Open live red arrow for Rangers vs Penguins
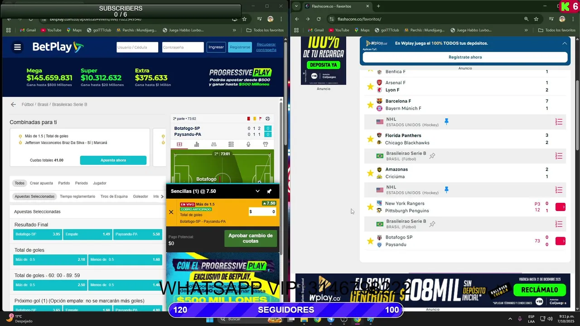Image resolution: width=580 pixels, height=326 pixels. 561,207
